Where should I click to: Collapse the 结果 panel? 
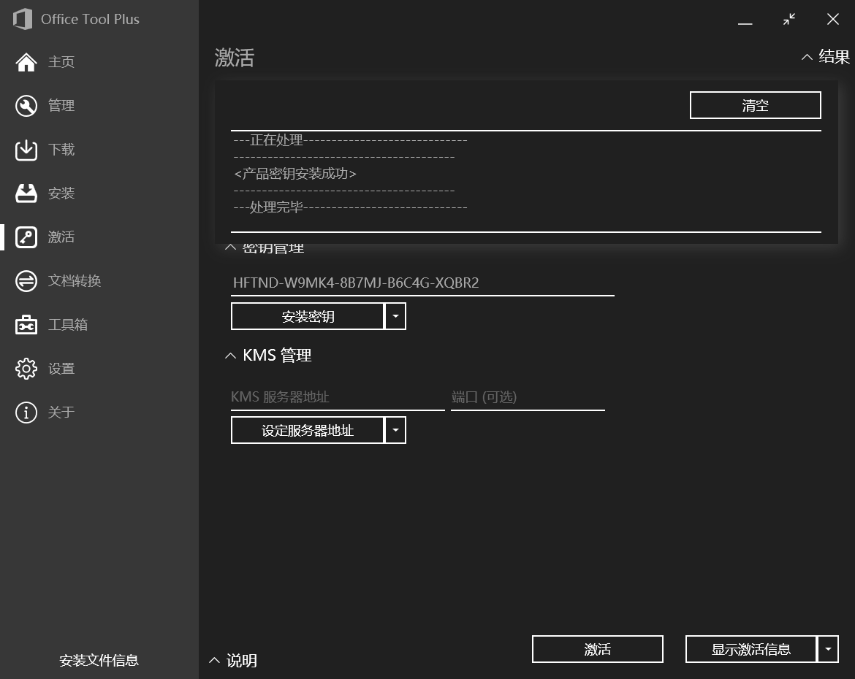[826, 57]
